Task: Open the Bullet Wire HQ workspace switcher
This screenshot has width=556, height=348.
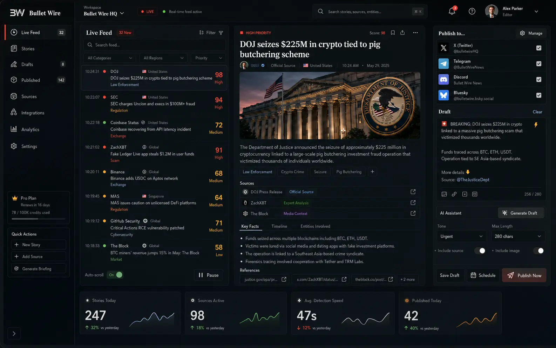Action: point(104,14)
